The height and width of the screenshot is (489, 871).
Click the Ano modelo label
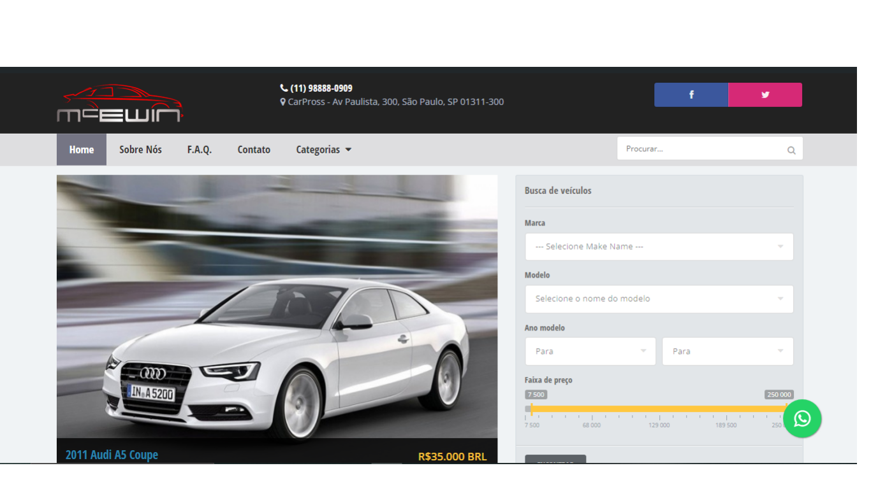545,328
